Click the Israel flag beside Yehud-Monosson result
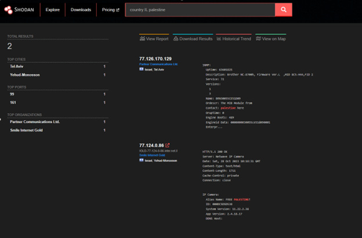Image resolution: width=362 pixels, height=238 pixels. pyautogui.click(x=142, y=160)
